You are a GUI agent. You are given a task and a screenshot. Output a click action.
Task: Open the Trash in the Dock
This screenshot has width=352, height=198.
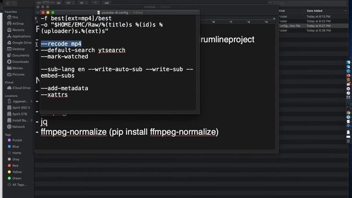(x=348, y=141)
